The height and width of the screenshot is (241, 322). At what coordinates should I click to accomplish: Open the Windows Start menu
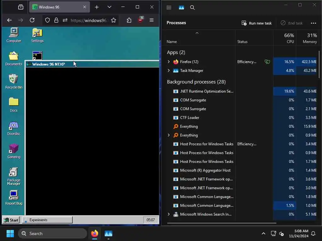pyautogui.click(x=10, y=233)
